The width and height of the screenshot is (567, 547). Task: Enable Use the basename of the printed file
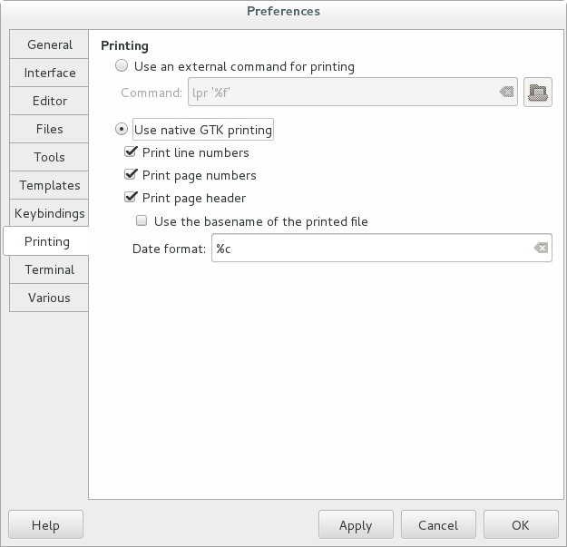pyautogui.click(x=142, y=220)
